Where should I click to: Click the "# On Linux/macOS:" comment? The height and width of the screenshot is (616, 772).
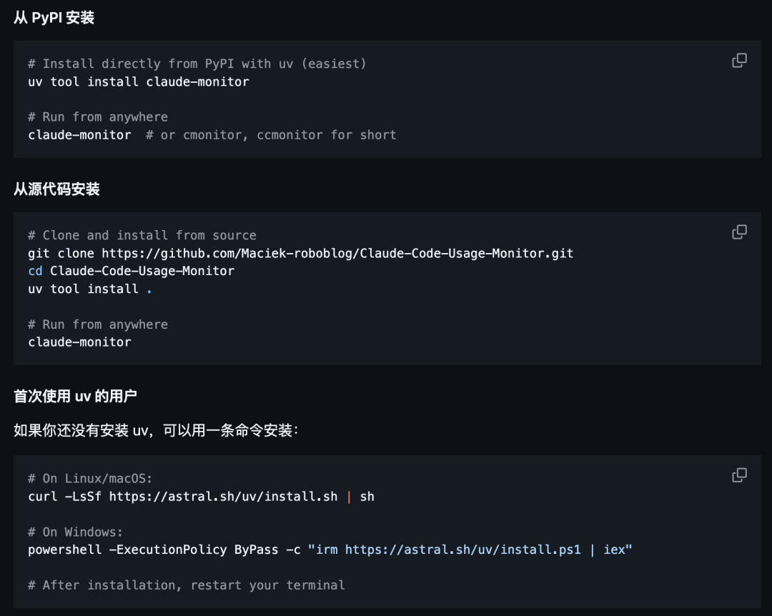click(x=90, y=479)
